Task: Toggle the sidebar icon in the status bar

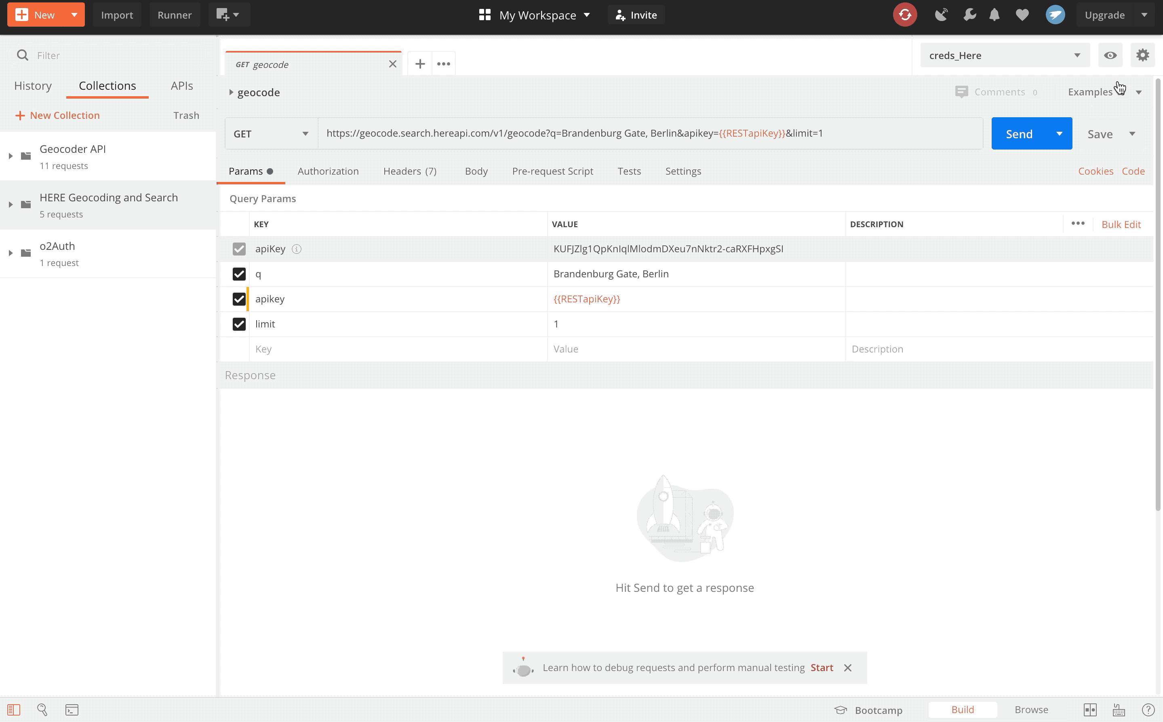Action: click(14, 709)
